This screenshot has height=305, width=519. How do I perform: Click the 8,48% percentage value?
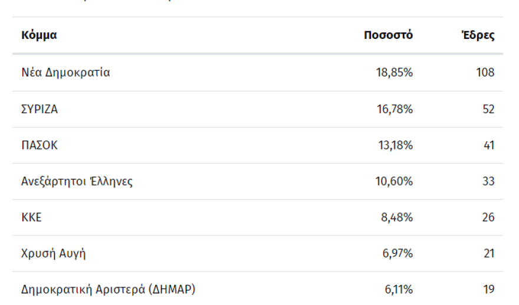[x=397, y=217]
